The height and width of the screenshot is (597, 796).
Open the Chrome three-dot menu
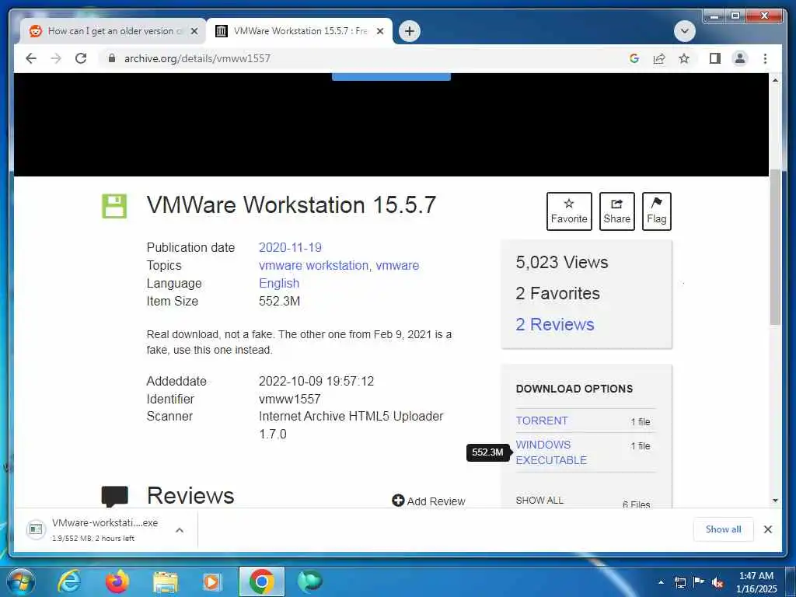click(765, 58)
